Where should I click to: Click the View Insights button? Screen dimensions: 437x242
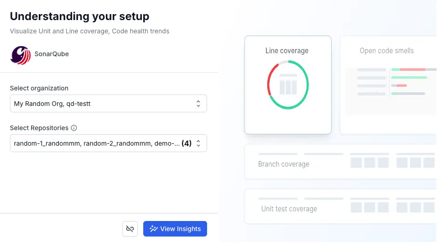point(175,229)
